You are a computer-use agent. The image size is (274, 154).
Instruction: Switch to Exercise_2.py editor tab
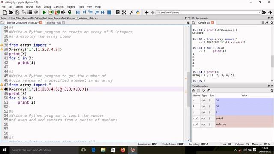[x=54, y=23]
